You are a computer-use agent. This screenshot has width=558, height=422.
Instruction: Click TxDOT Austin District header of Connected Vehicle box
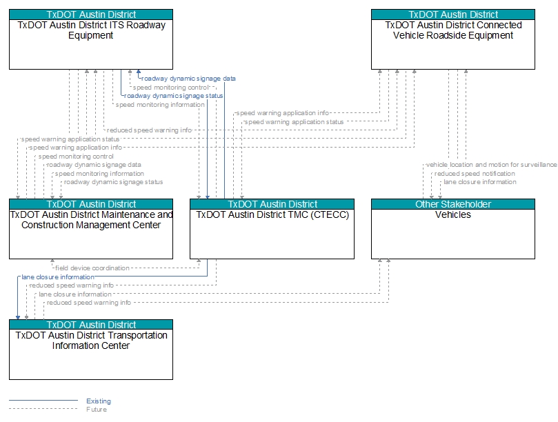click(453, 14)
